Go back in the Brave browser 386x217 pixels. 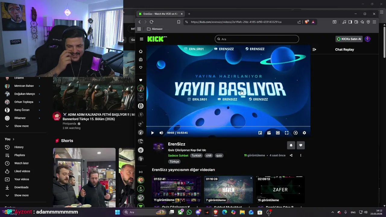point(140,22)
